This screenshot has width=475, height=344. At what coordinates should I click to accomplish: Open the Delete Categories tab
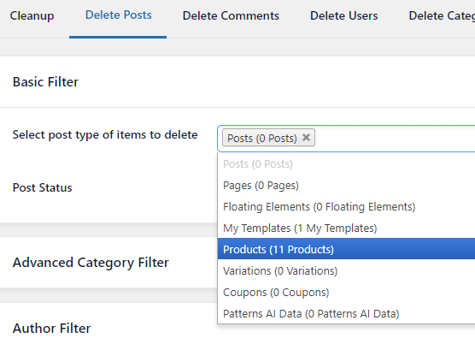coord(442,15)
